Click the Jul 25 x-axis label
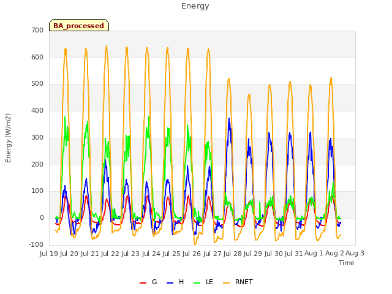This screenshot has height=294, width=392. click(171, 254)
